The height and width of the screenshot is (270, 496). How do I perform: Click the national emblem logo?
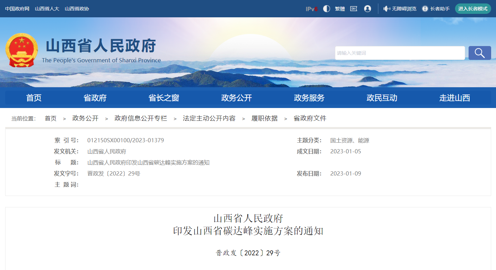coord(22,48)
